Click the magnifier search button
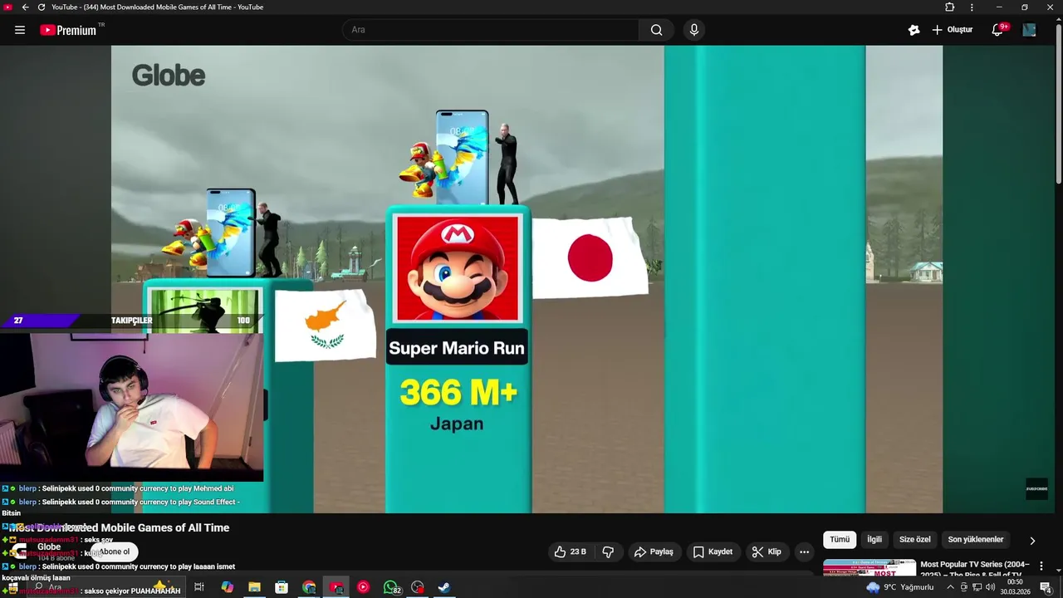 pos(656,30)
